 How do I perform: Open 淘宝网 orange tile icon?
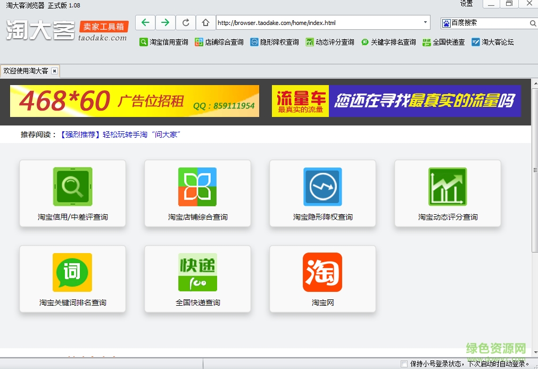[322, 272]
